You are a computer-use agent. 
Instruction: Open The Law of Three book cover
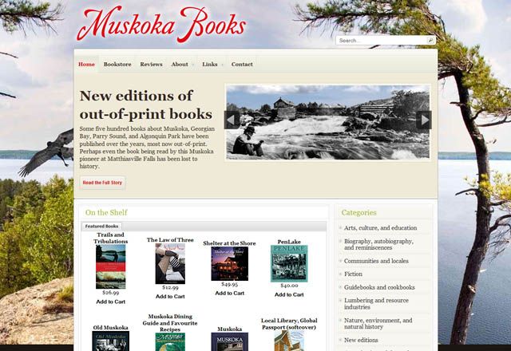pyautogui.click(x=170, y=264)
